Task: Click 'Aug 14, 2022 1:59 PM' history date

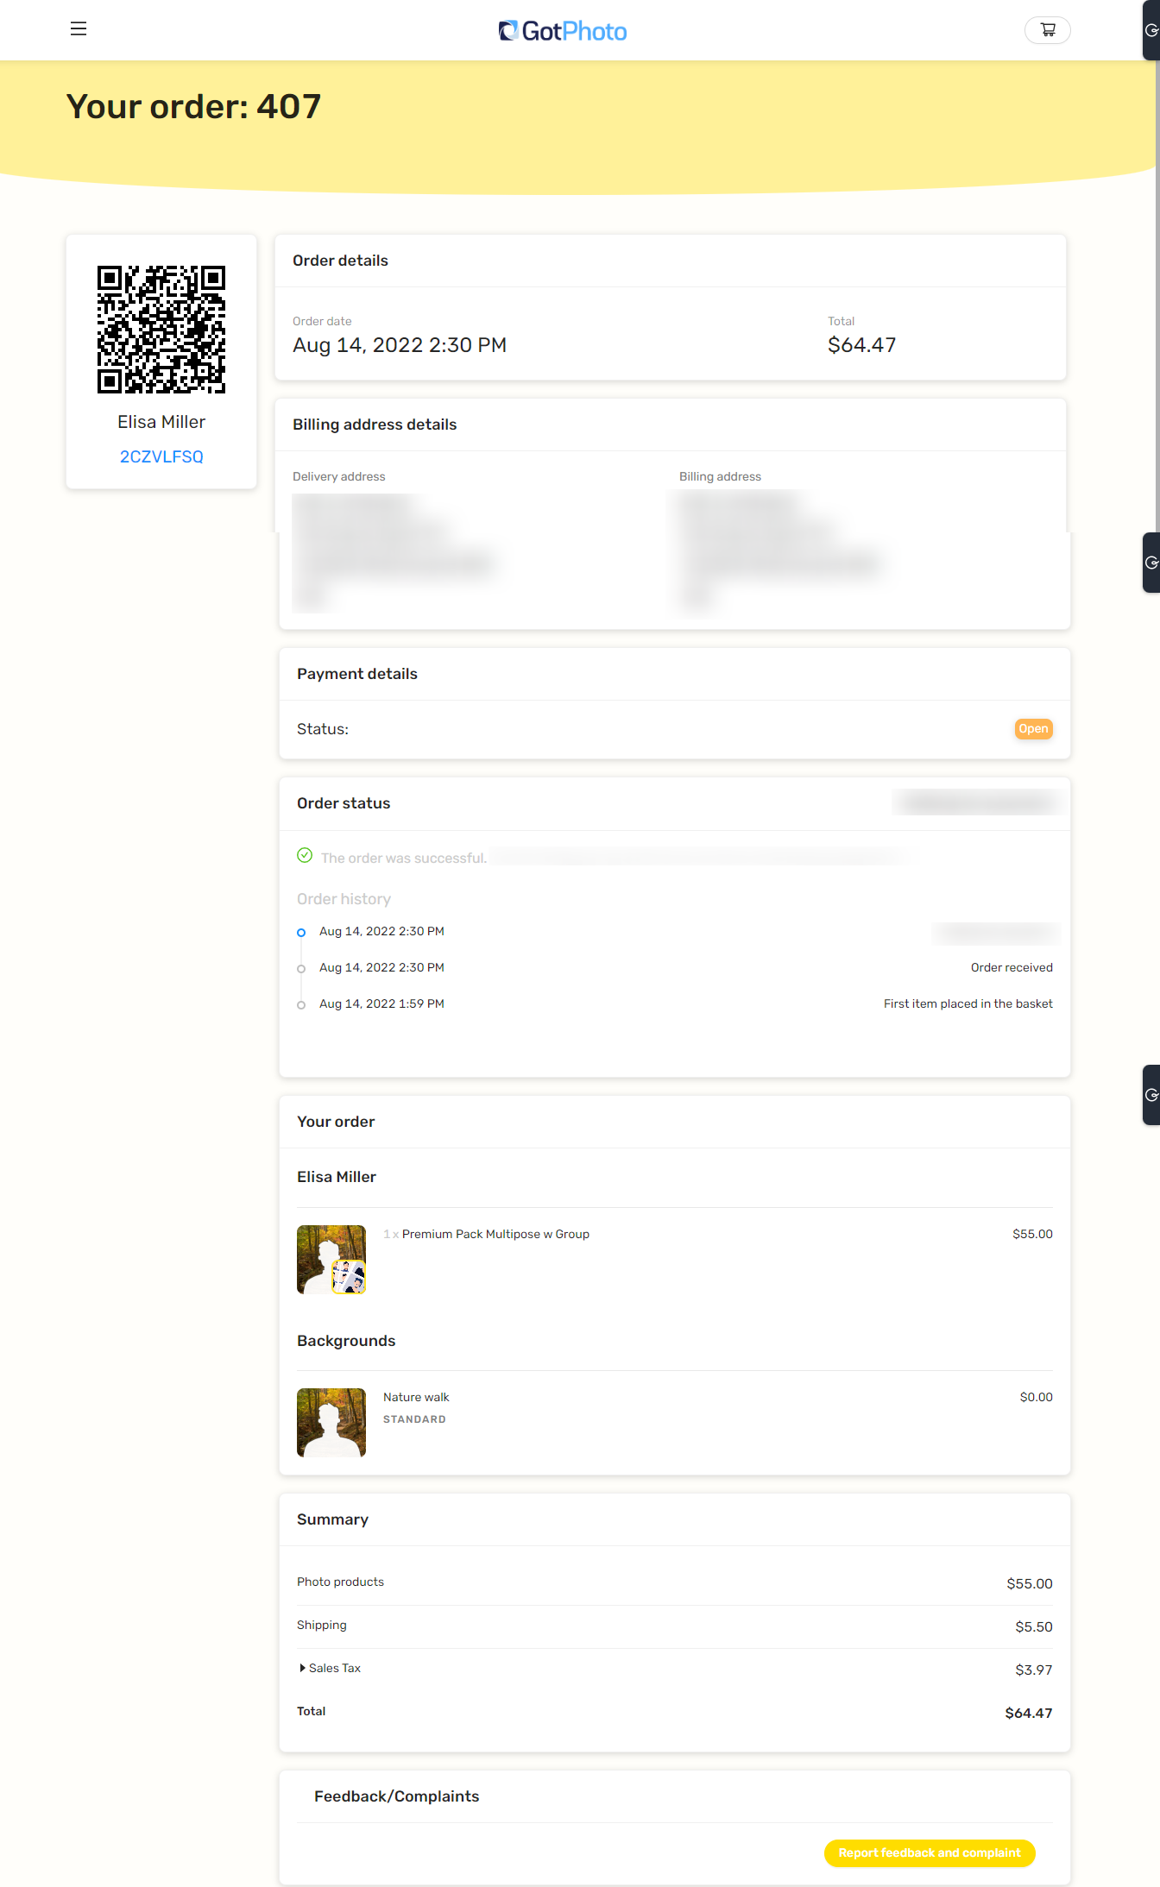Action: 381,1003
